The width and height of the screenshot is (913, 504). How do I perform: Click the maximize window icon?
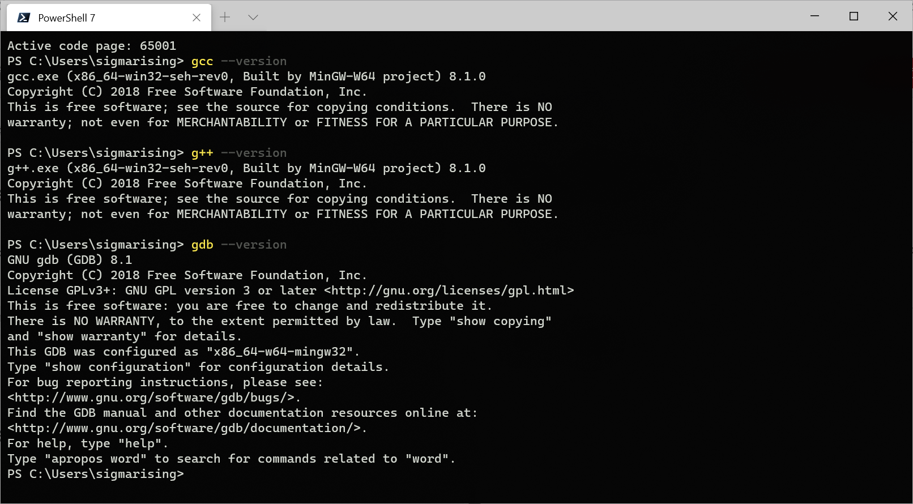(854, 16)
